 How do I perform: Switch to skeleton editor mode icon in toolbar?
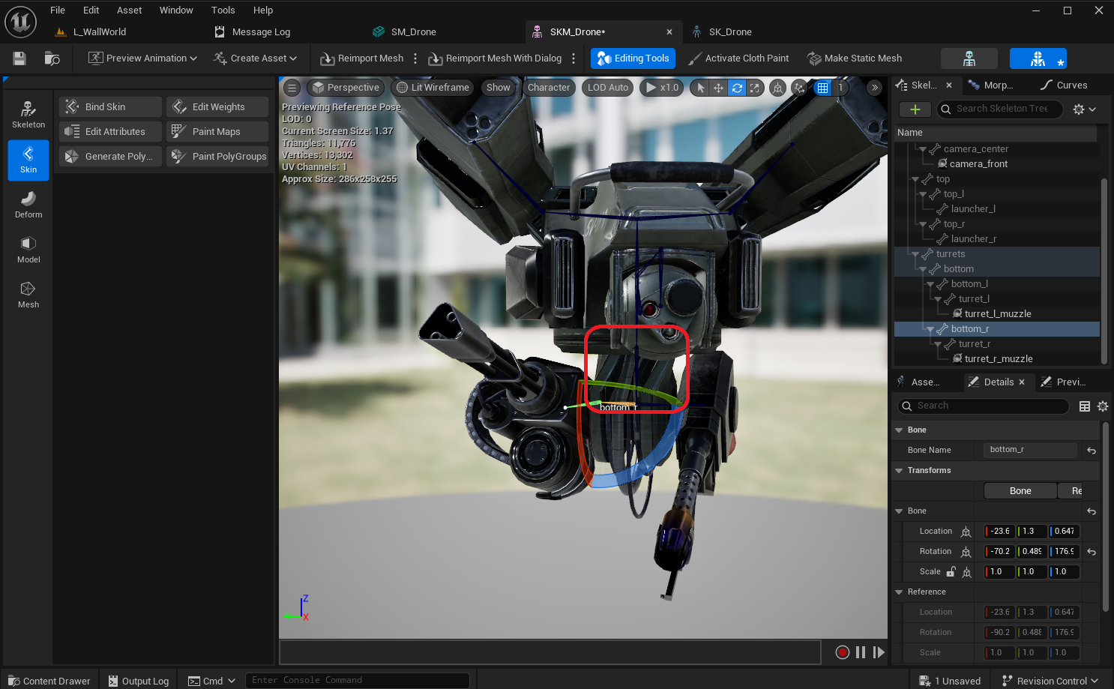(969, 58)
